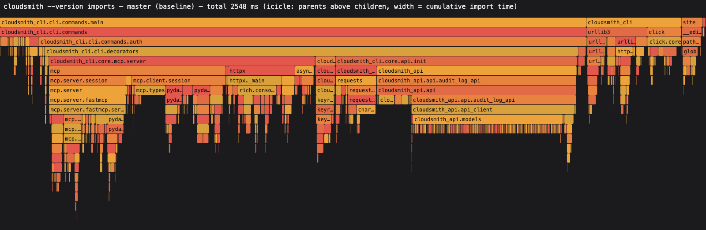Click the cloudsmith_api.models frame
Image resolution: width=706 pixels, height=230 pixels.
pos(488,119)
